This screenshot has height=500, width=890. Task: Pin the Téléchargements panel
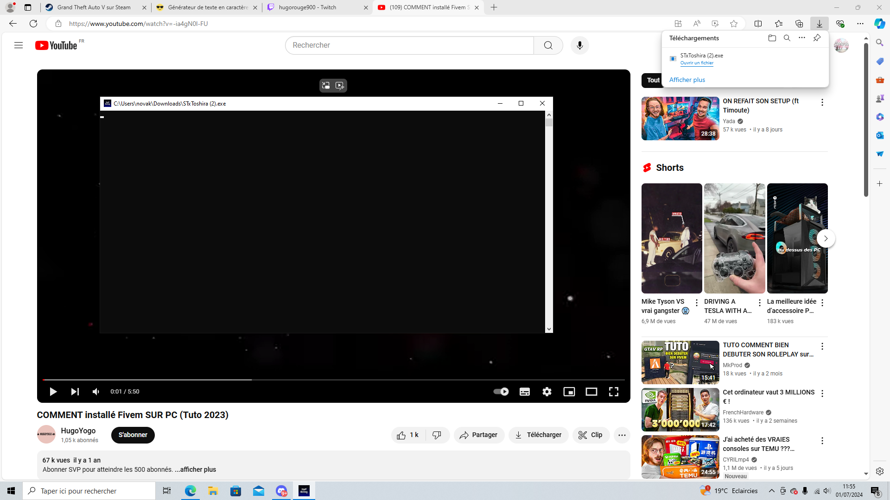817,38
